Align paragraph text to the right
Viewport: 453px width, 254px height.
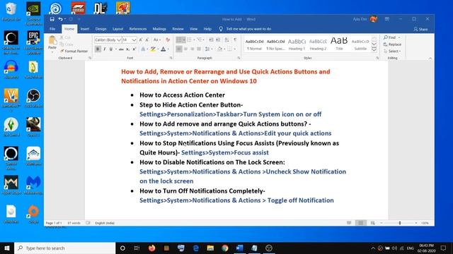pyautogui.click(x=193, y=49)
